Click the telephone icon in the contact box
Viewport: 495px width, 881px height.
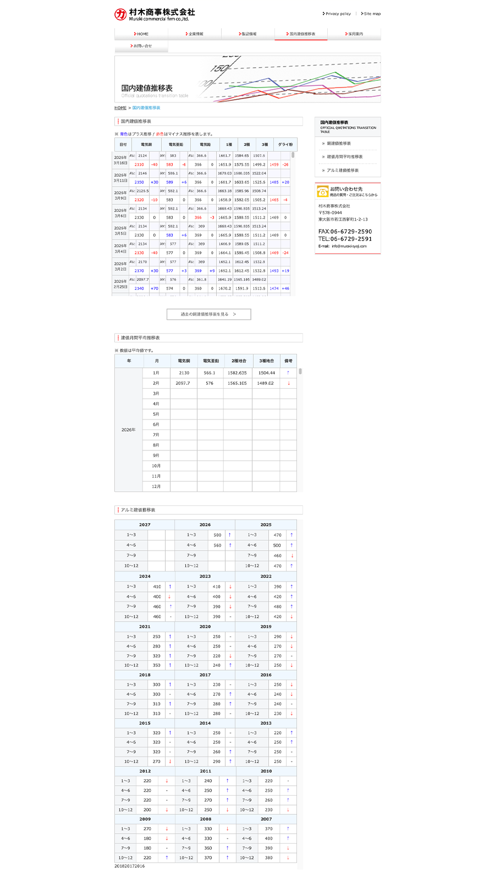(x=322, y=191)
